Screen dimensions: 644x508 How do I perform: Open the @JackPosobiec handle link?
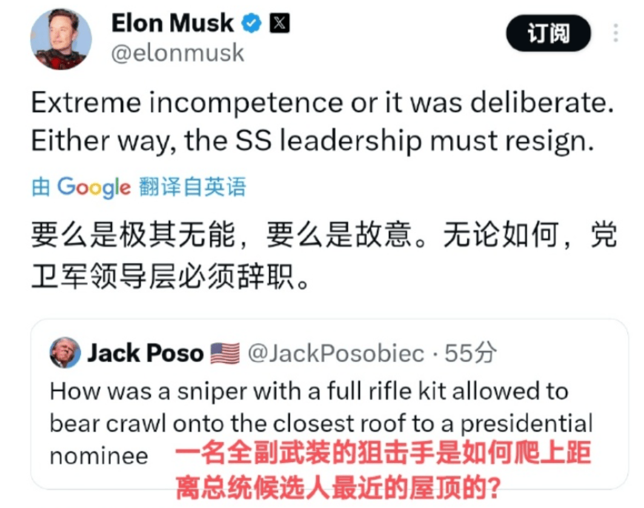336,353
